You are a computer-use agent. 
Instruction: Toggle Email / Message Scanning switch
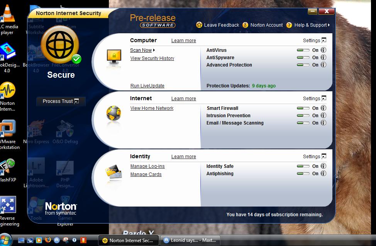click(x=303, y=123)
